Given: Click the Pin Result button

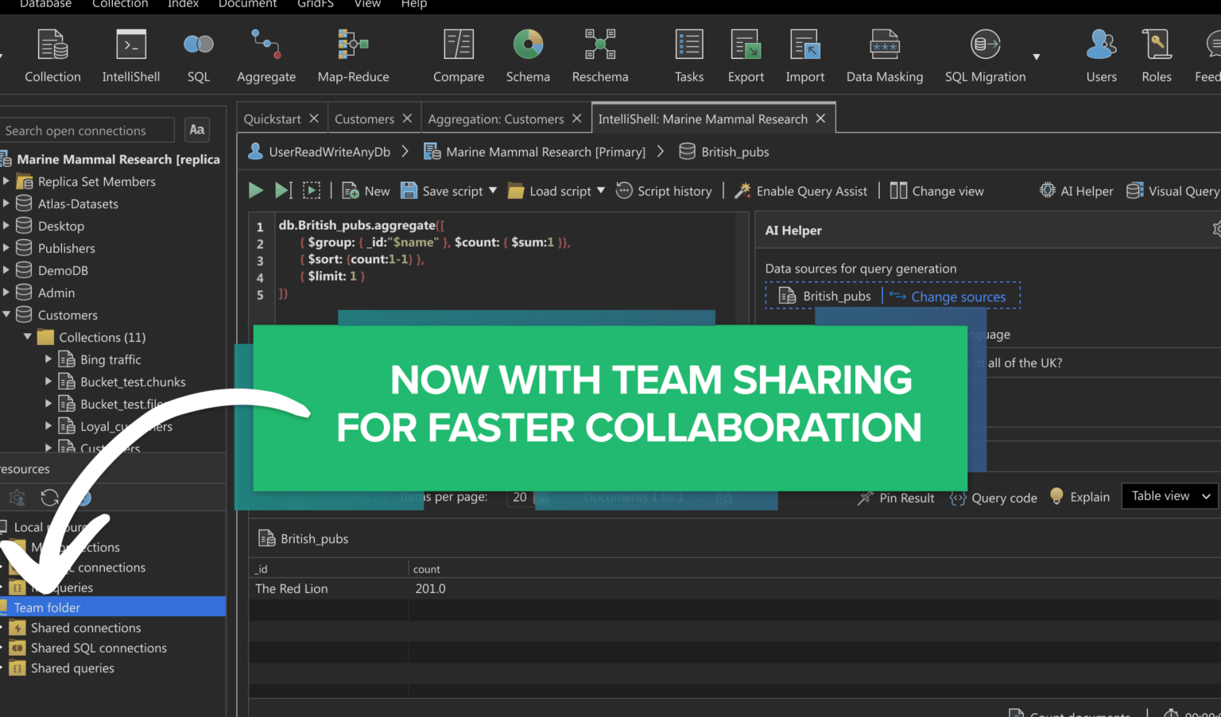Looking at the screenshot, I should (896, 498).
